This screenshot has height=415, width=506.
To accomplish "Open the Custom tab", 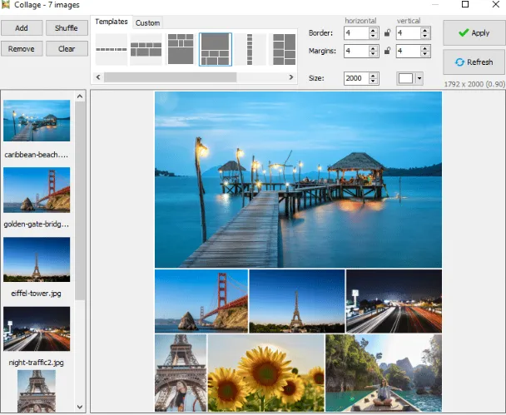I will pyautogui.click(x=147, y=23).
